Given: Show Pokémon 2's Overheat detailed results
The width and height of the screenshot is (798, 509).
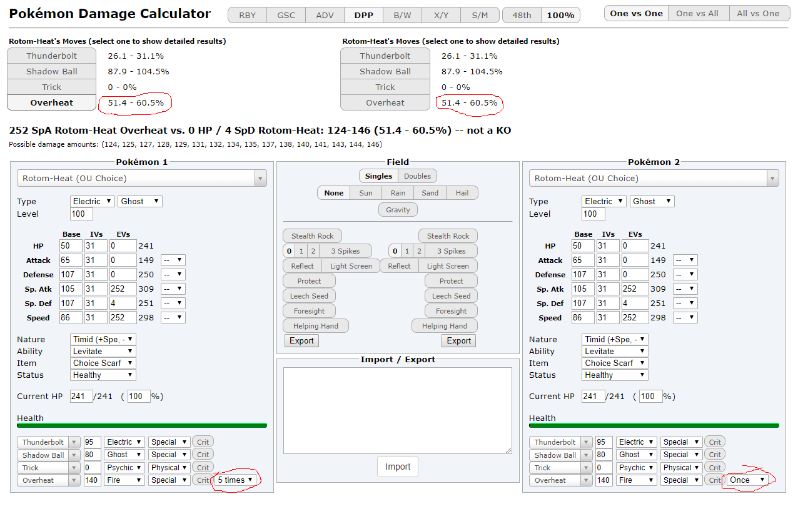Looking at the screenshot, I should (385, 102).
